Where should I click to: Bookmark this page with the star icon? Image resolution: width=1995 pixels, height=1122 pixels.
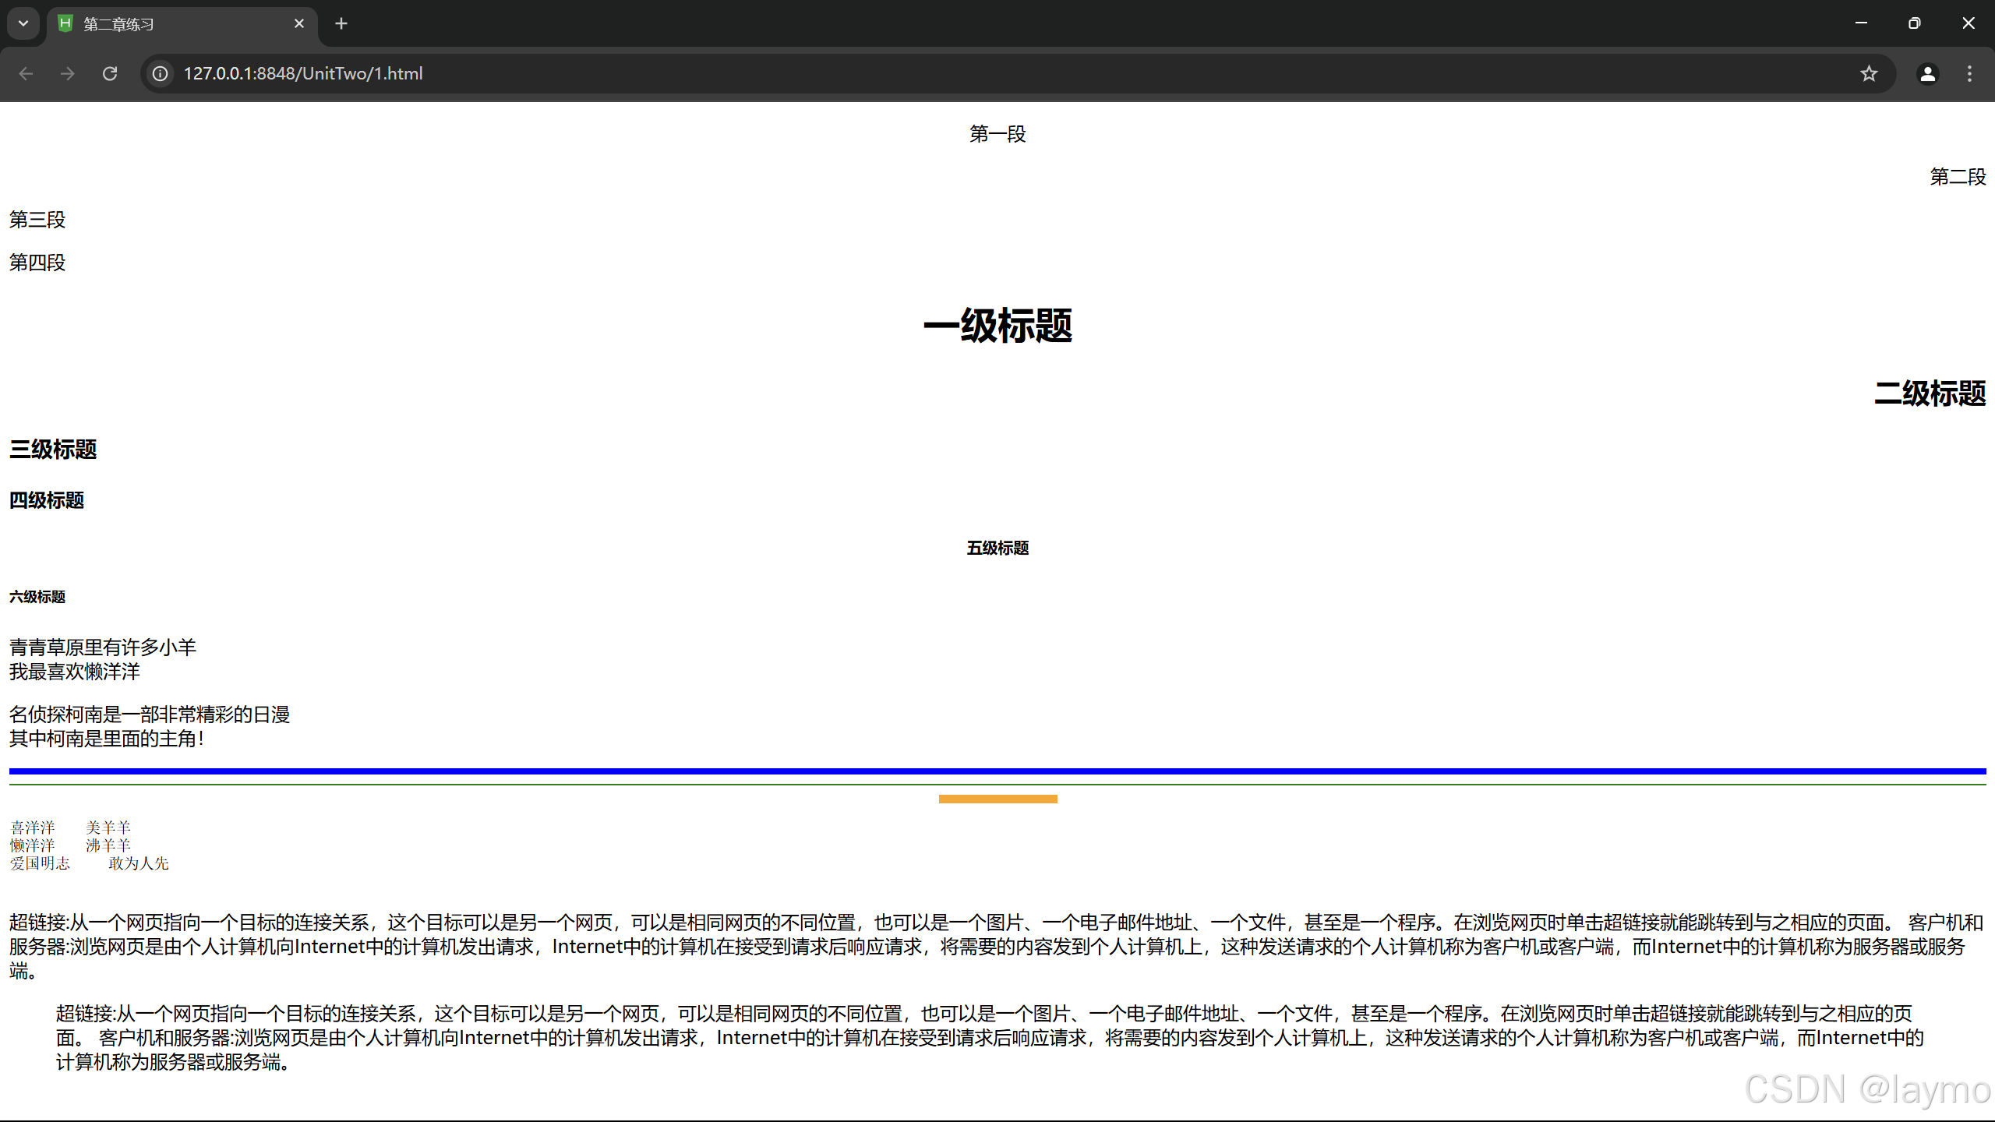(x=1869, y=73)
